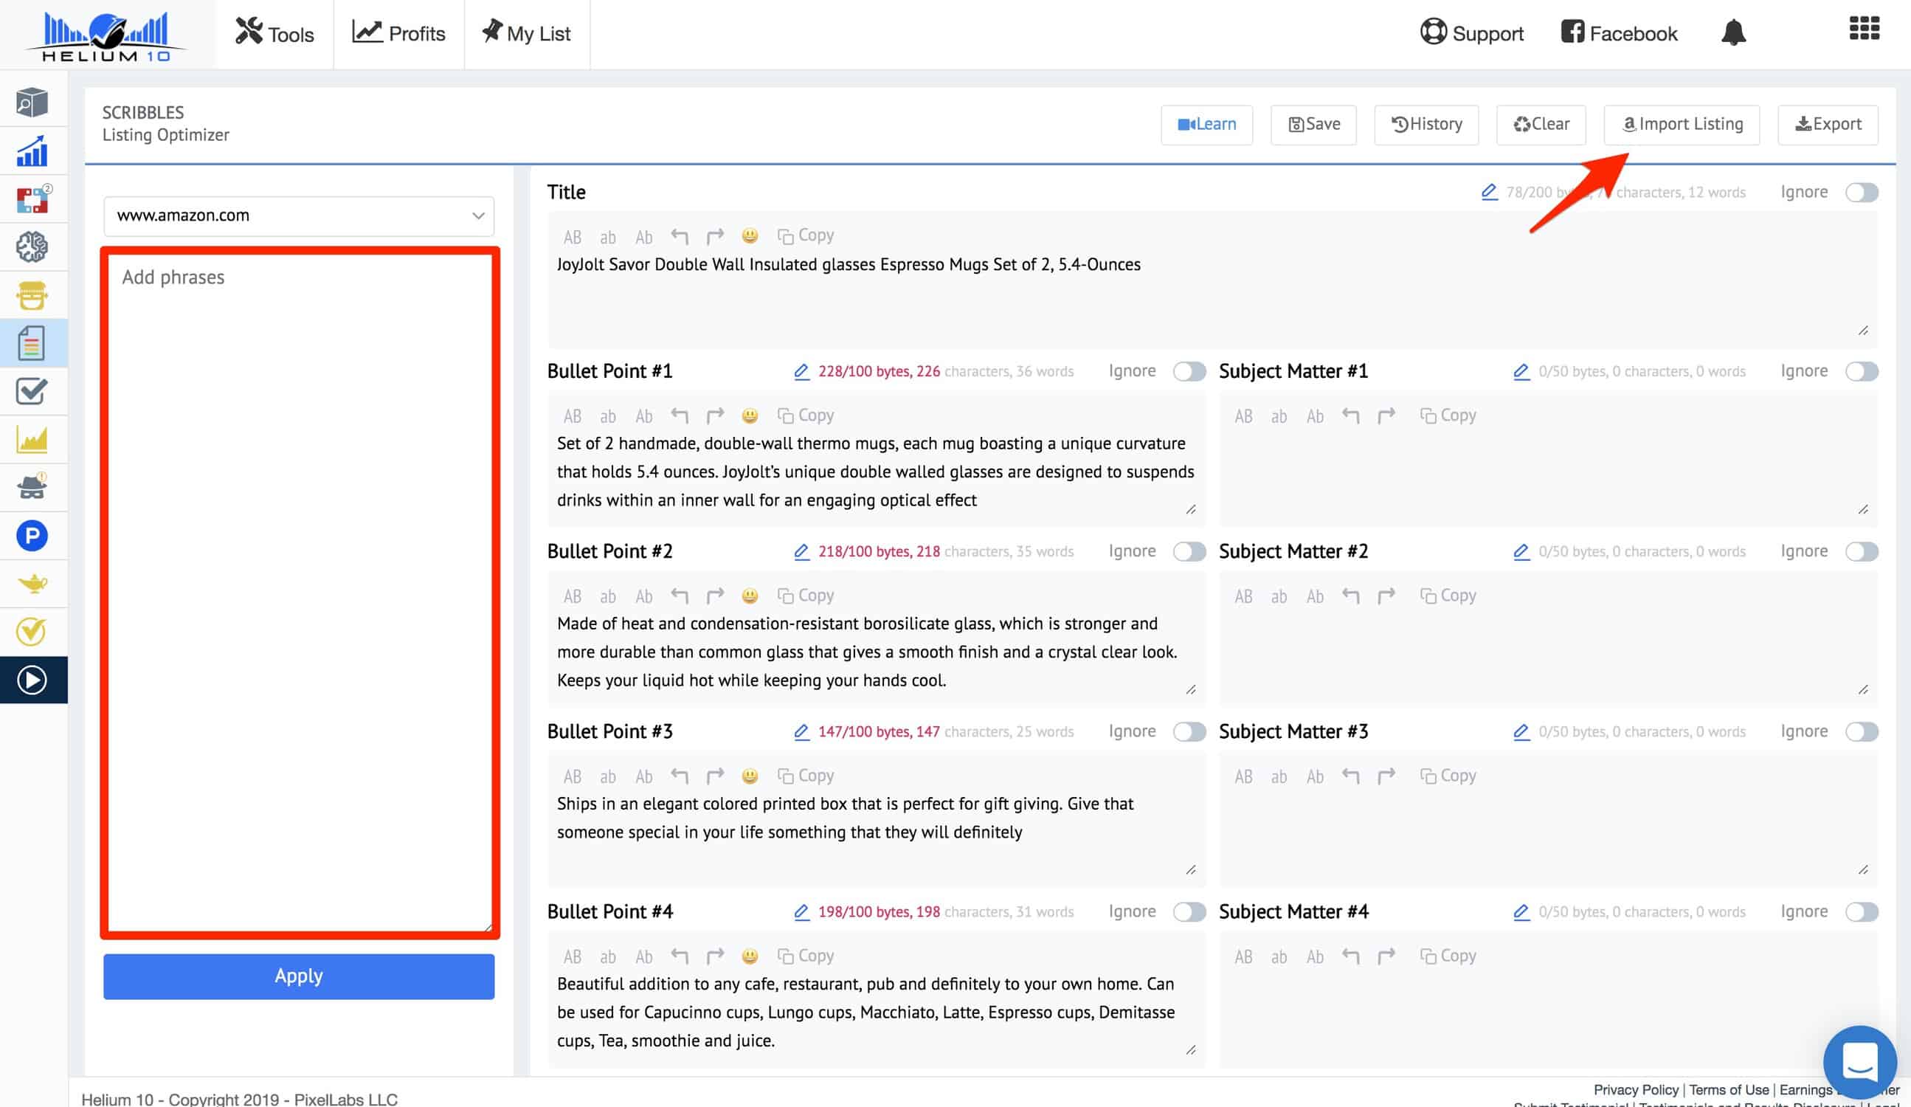Screen dimensions: 1911x1107
Task: Click the Export button
Action: (x=1828, y=125)
